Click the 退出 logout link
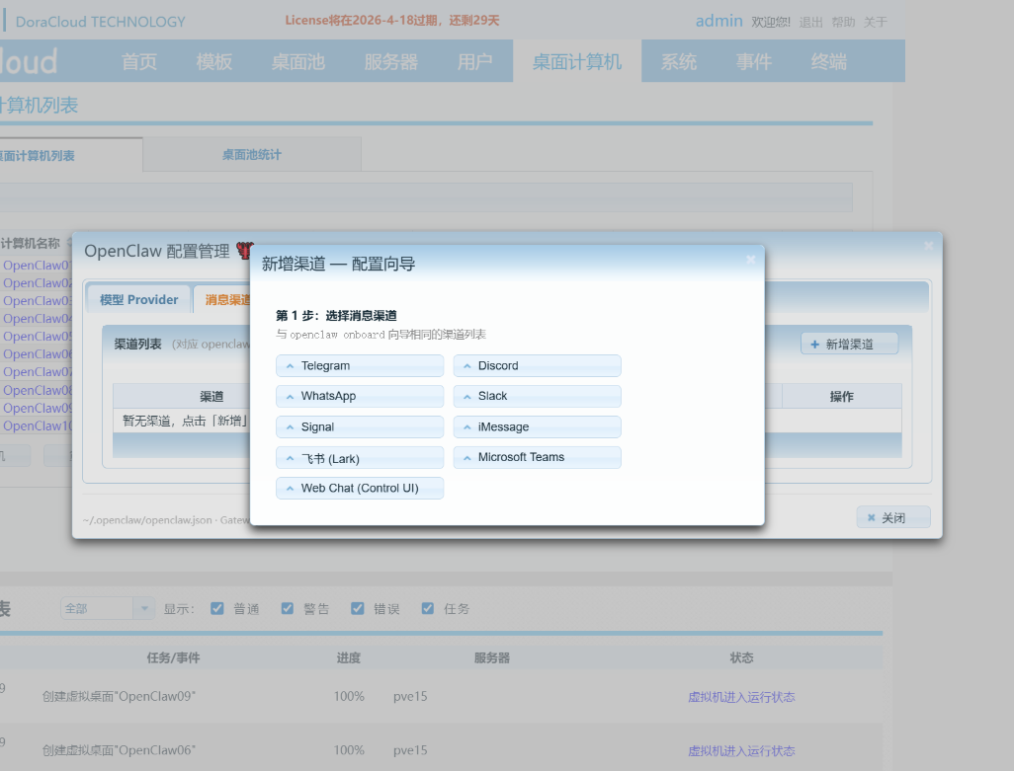The image size is (1014, 771). click(810, 22)
